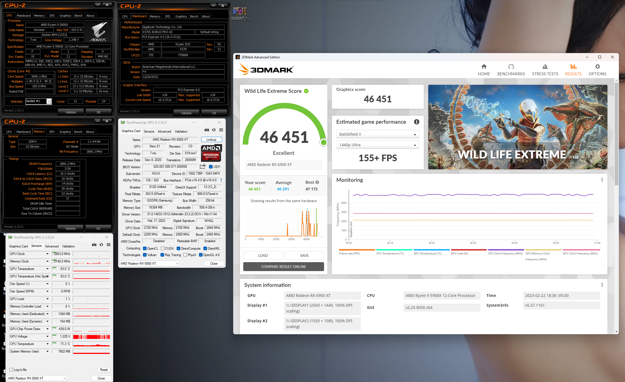
Task: Click the green verified checkmark beside Wild Life Extreme Score
Action: [306, 91]
